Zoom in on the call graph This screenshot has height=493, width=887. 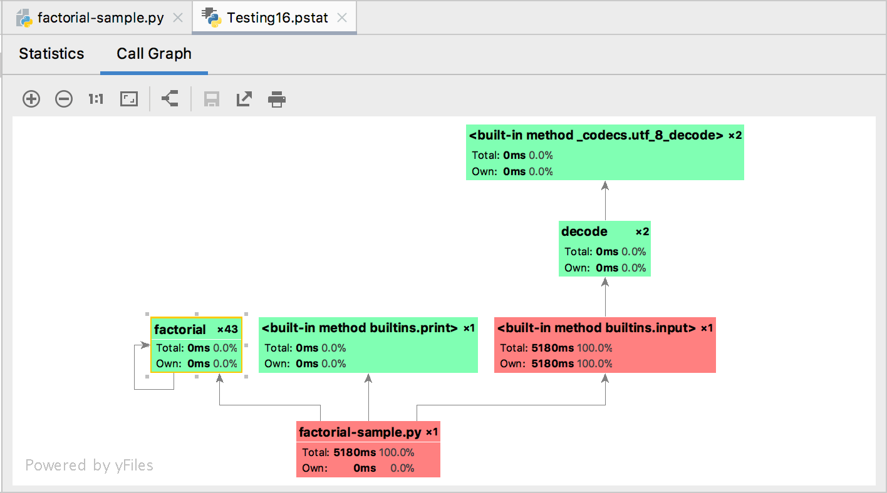pos(31,99)
